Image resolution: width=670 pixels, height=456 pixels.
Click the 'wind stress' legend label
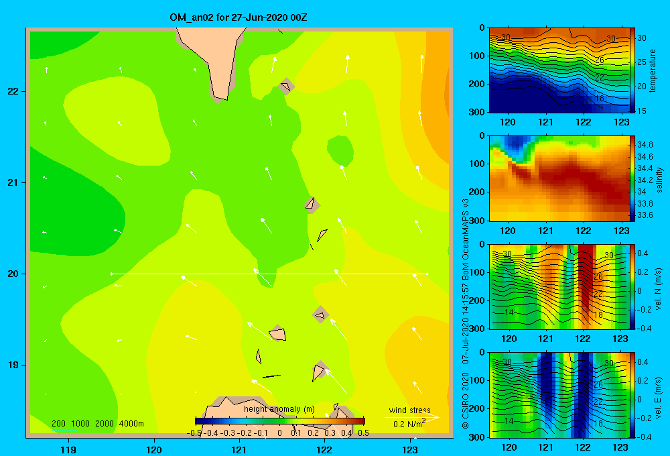[409, 410]
